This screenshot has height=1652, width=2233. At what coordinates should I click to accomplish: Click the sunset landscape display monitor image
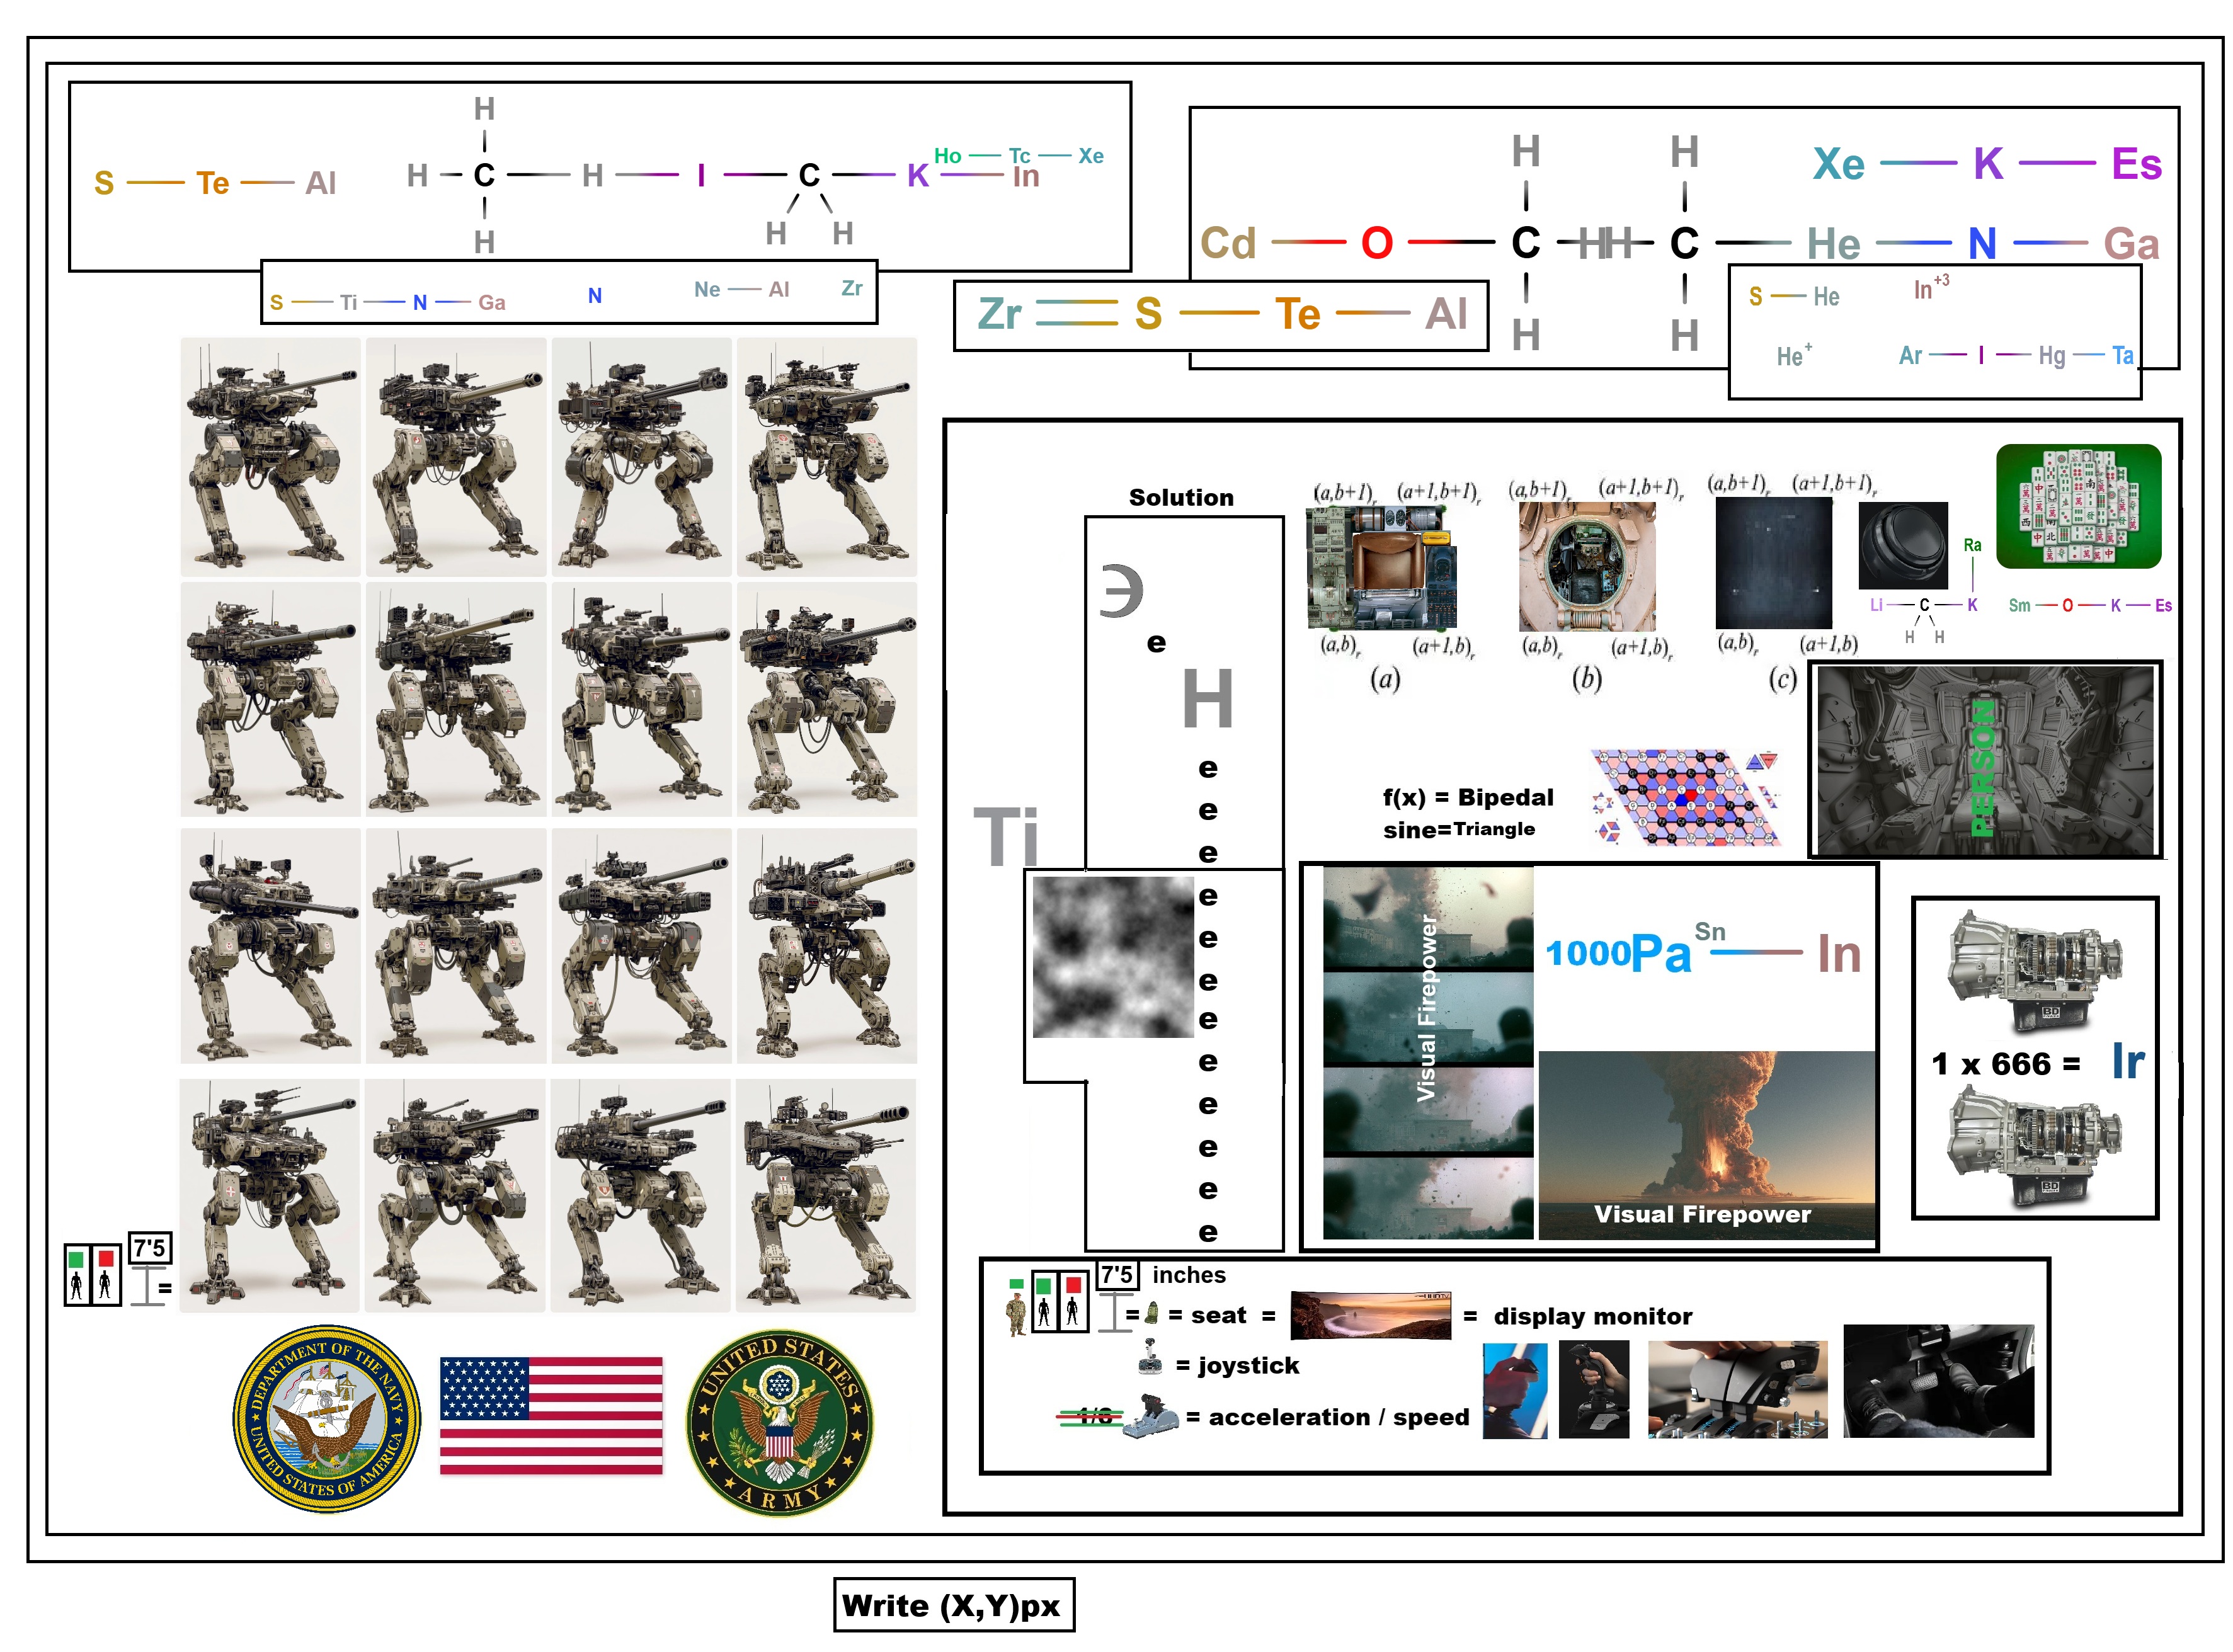click(x=1370, y=1315)
